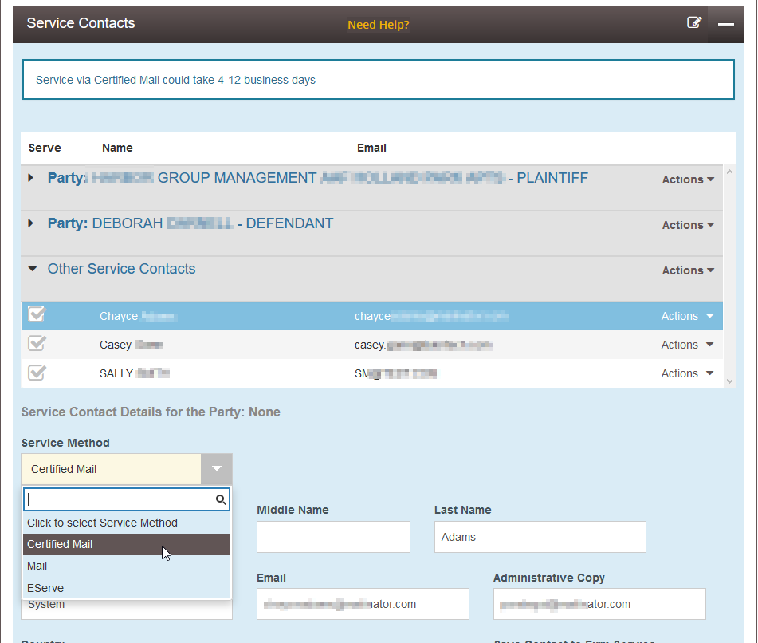Toggle serve checkbox for Casey
This screenshot has width=758, height=643.
37,344
